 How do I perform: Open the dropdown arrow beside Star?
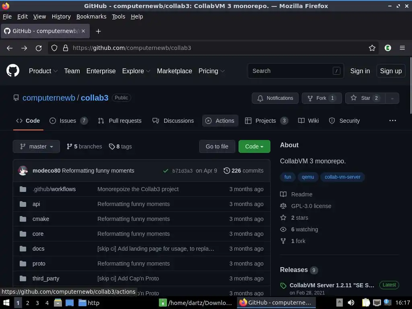(392, 98)
